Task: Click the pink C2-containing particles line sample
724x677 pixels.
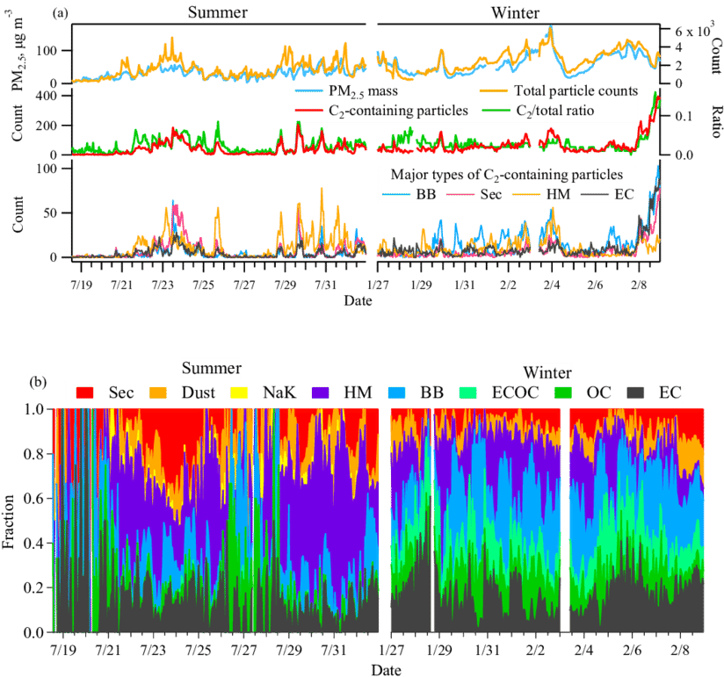Action: [x=309, y=110]
